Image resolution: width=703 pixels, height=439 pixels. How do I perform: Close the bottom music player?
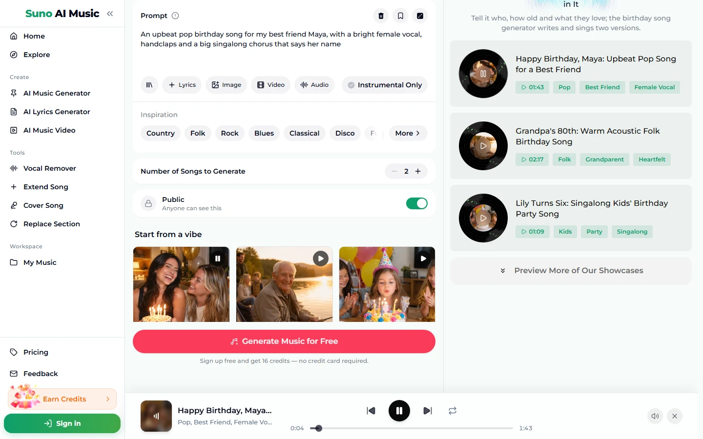pyautogui.click(x=675, y=416)
